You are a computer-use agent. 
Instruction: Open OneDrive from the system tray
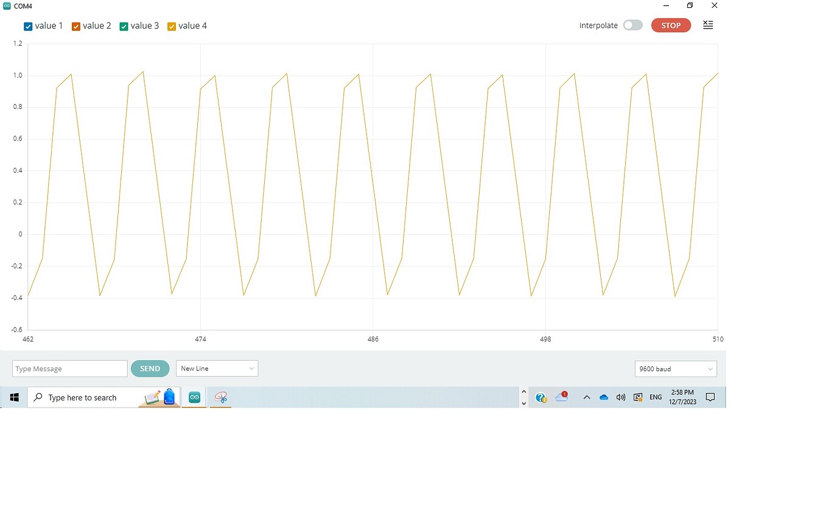(x=603, y=397)
